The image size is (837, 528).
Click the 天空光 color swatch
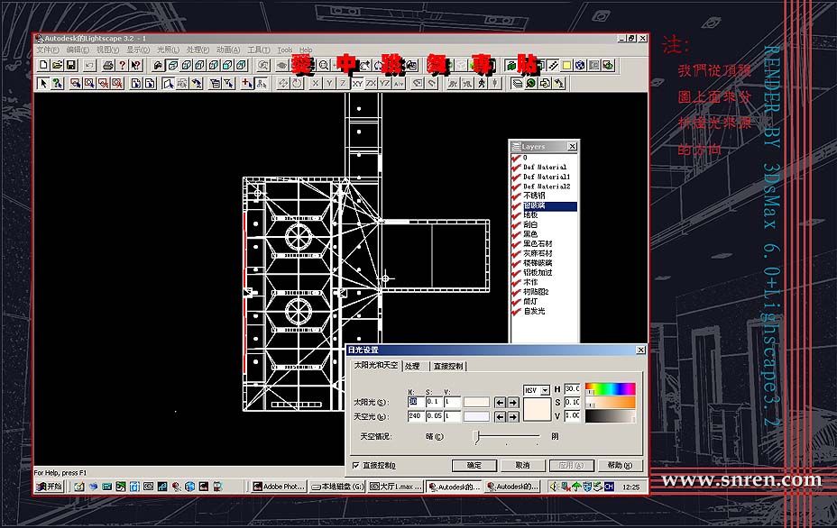tap(476, 416)
